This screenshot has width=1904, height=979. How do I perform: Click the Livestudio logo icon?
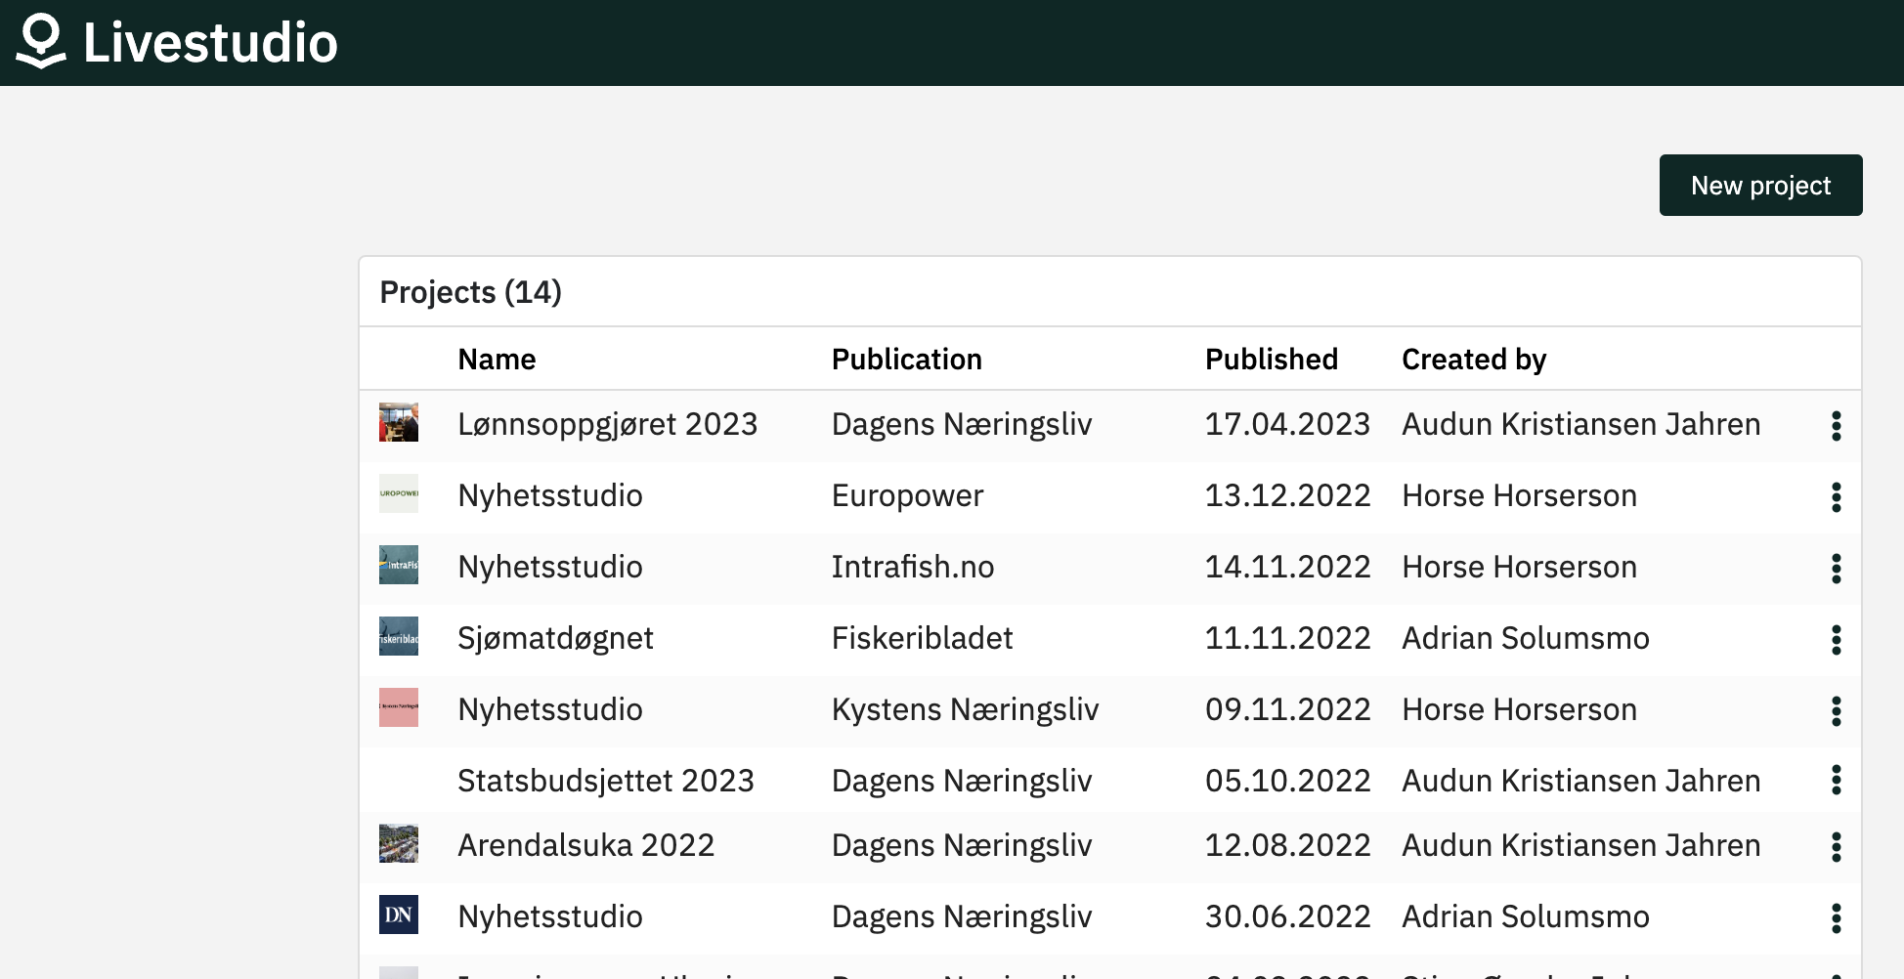[39, 41]
